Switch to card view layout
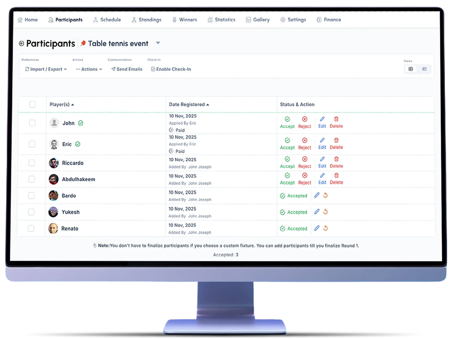 (x=424, y=69)
